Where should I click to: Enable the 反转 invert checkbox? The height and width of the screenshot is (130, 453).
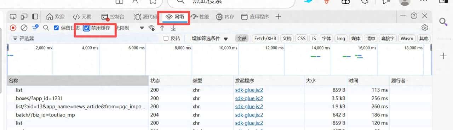point(166,38)
